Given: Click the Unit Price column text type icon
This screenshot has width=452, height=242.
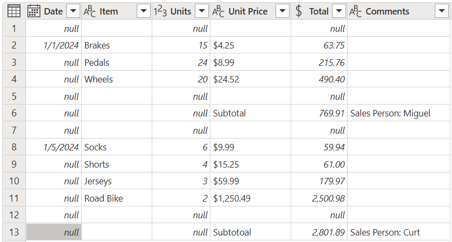Looking at the screenshot, I should (x=218, y=11).
